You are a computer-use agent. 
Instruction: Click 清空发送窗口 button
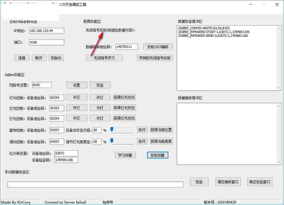[x=260, y=182]
